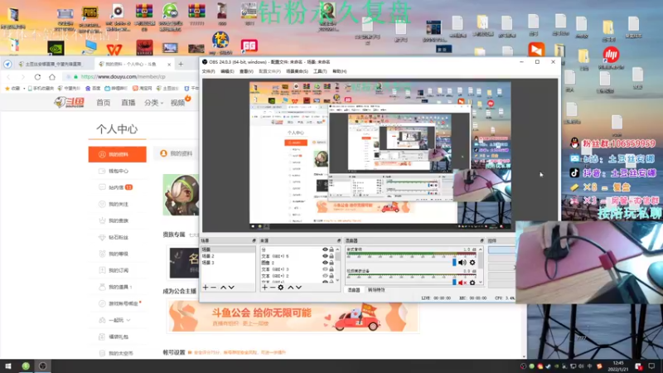The width and height of the screenshot is (663, 373).
Task: Mute 台式音响 speaker icon
Action: pyautogui.click(x=462, y=263)
